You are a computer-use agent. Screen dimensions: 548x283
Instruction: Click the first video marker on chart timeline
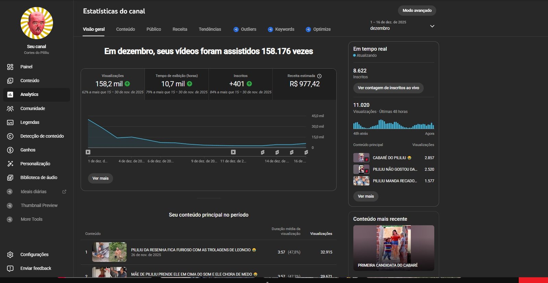click(88, 152)
